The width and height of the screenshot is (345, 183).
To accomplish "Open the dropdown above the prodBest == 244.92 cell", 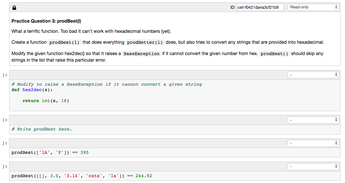I will click(313, 167).
